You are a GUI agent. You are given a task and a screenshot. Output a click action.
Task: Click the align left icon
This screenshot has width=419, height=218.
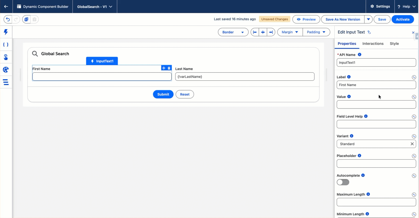(x=255, y=32)
